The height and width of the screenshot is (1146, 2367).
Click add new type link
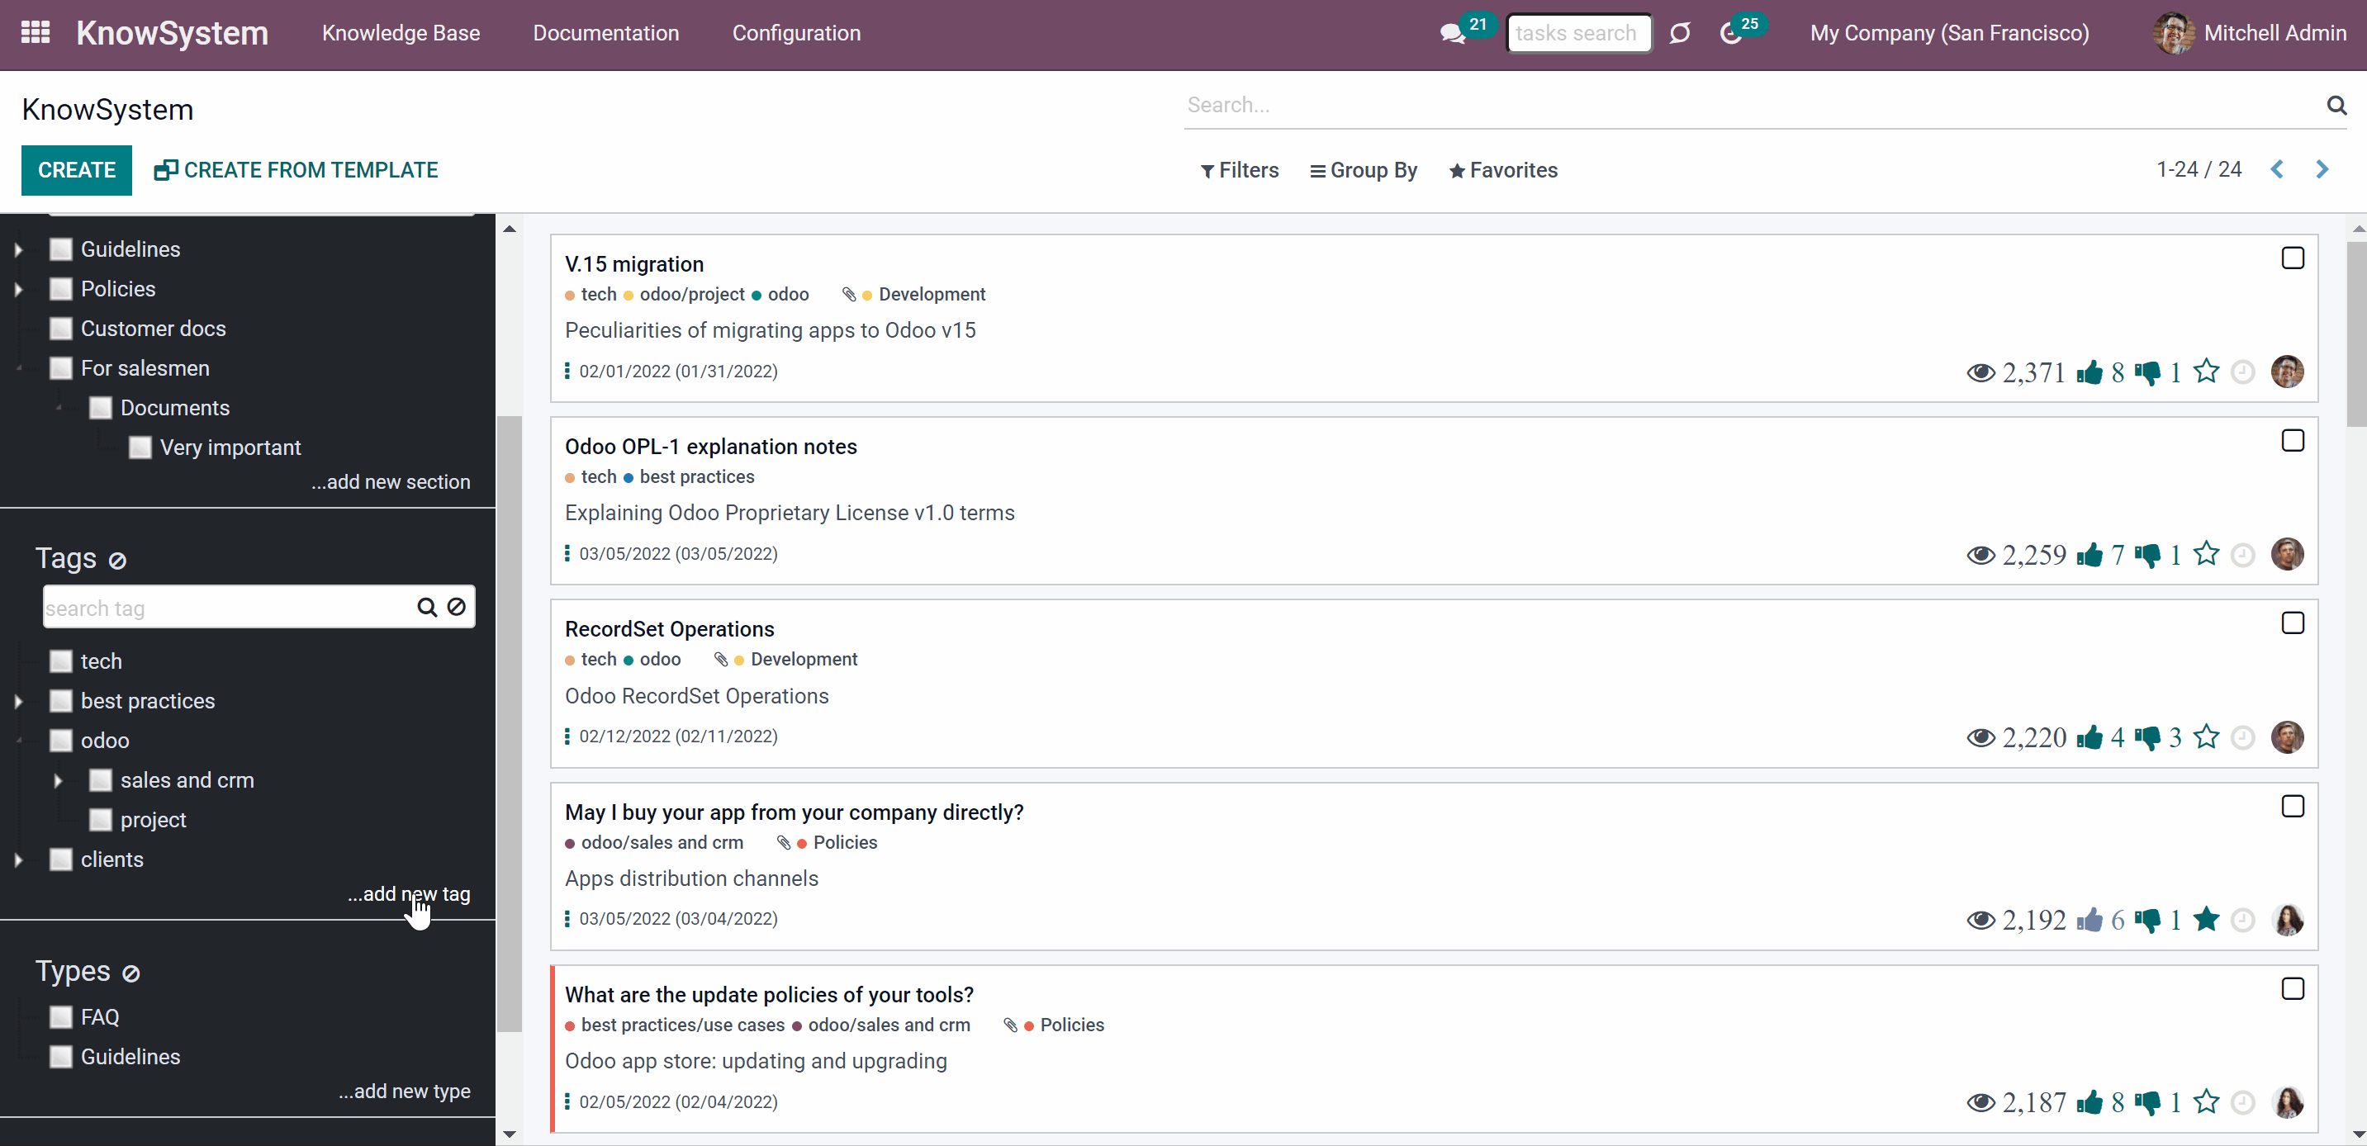pos(405,1091)
